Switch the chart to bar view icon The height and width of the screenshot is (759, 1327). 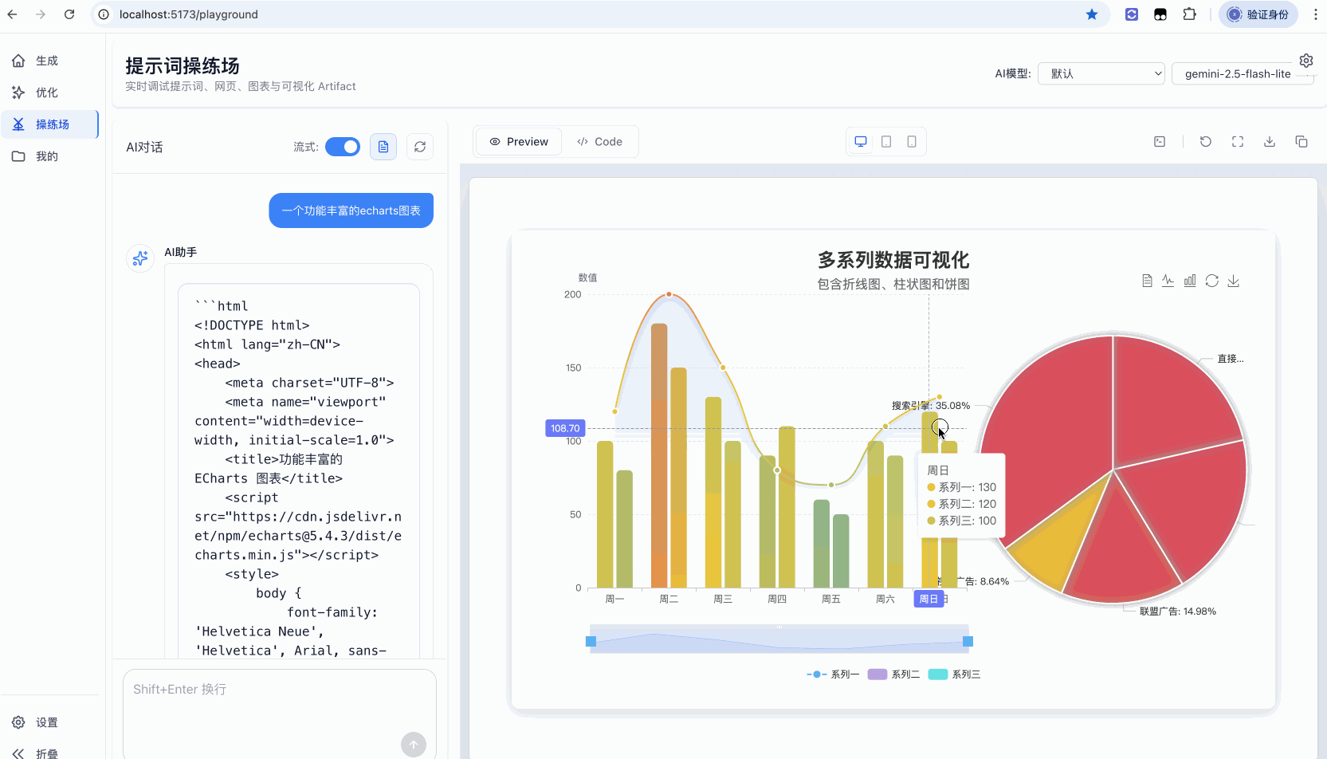click(1190, 280)
